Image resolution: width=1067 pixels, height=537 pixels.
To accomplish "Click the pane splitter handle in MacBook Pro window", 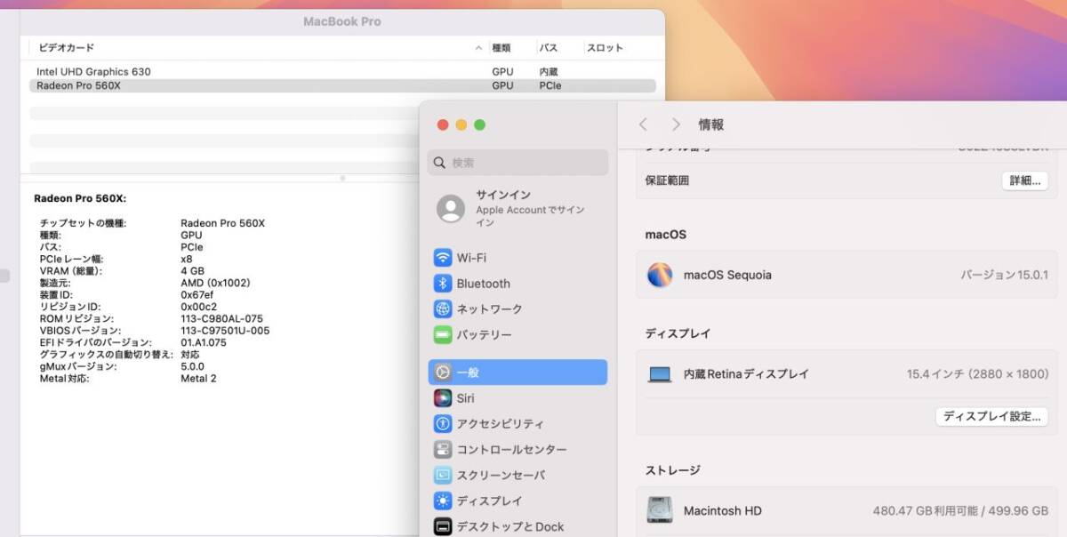I will (x=342, y=178).
